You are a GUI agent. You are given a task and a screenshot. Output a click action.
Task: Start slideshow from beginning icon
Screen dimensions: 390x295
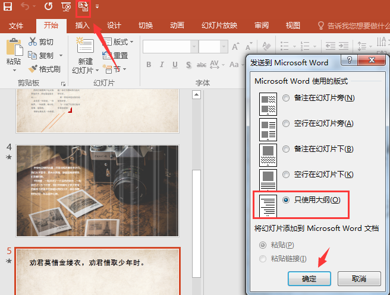click(66, 7)
